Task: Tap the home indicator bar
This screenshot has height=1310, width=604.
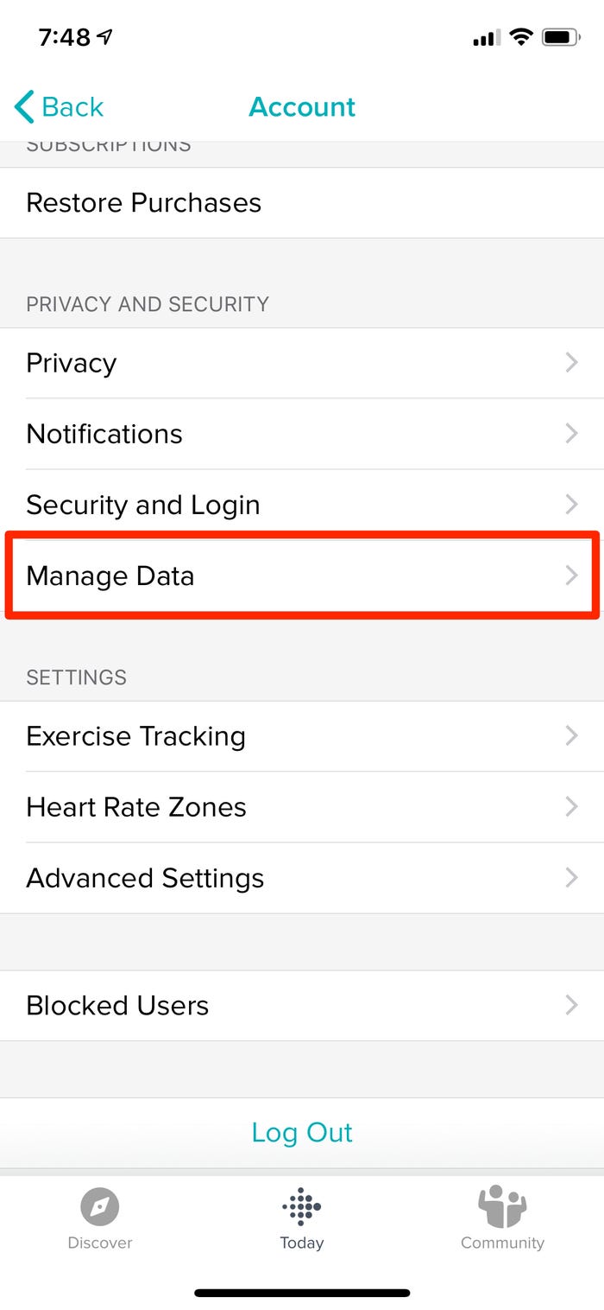Action: [x=302, y=1293]
